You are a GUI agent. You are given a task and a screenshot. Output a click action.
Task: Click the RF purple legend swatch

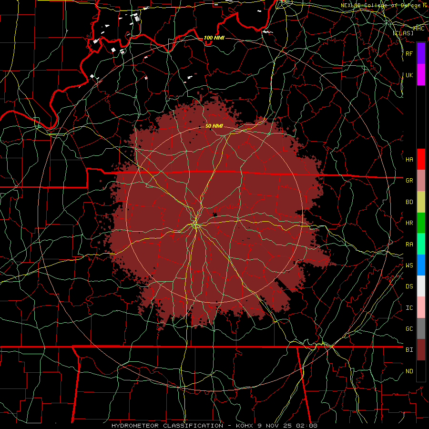coord(421,53)
